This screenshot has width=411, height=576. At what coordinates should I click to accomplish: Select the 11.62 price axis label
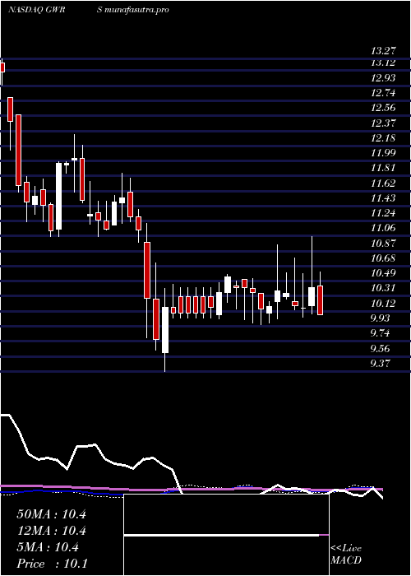pyautogui.click(x=383, y=183)
